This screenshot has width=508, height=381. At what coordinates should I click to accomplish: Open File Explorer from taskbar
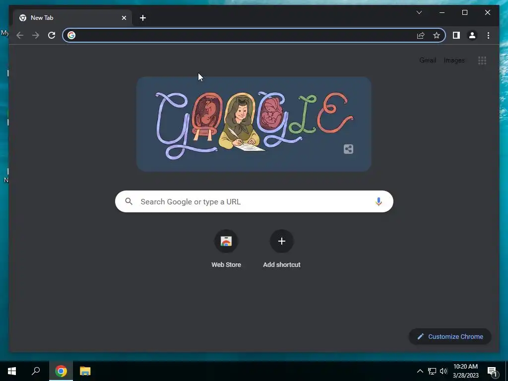(x=85, y=371)
